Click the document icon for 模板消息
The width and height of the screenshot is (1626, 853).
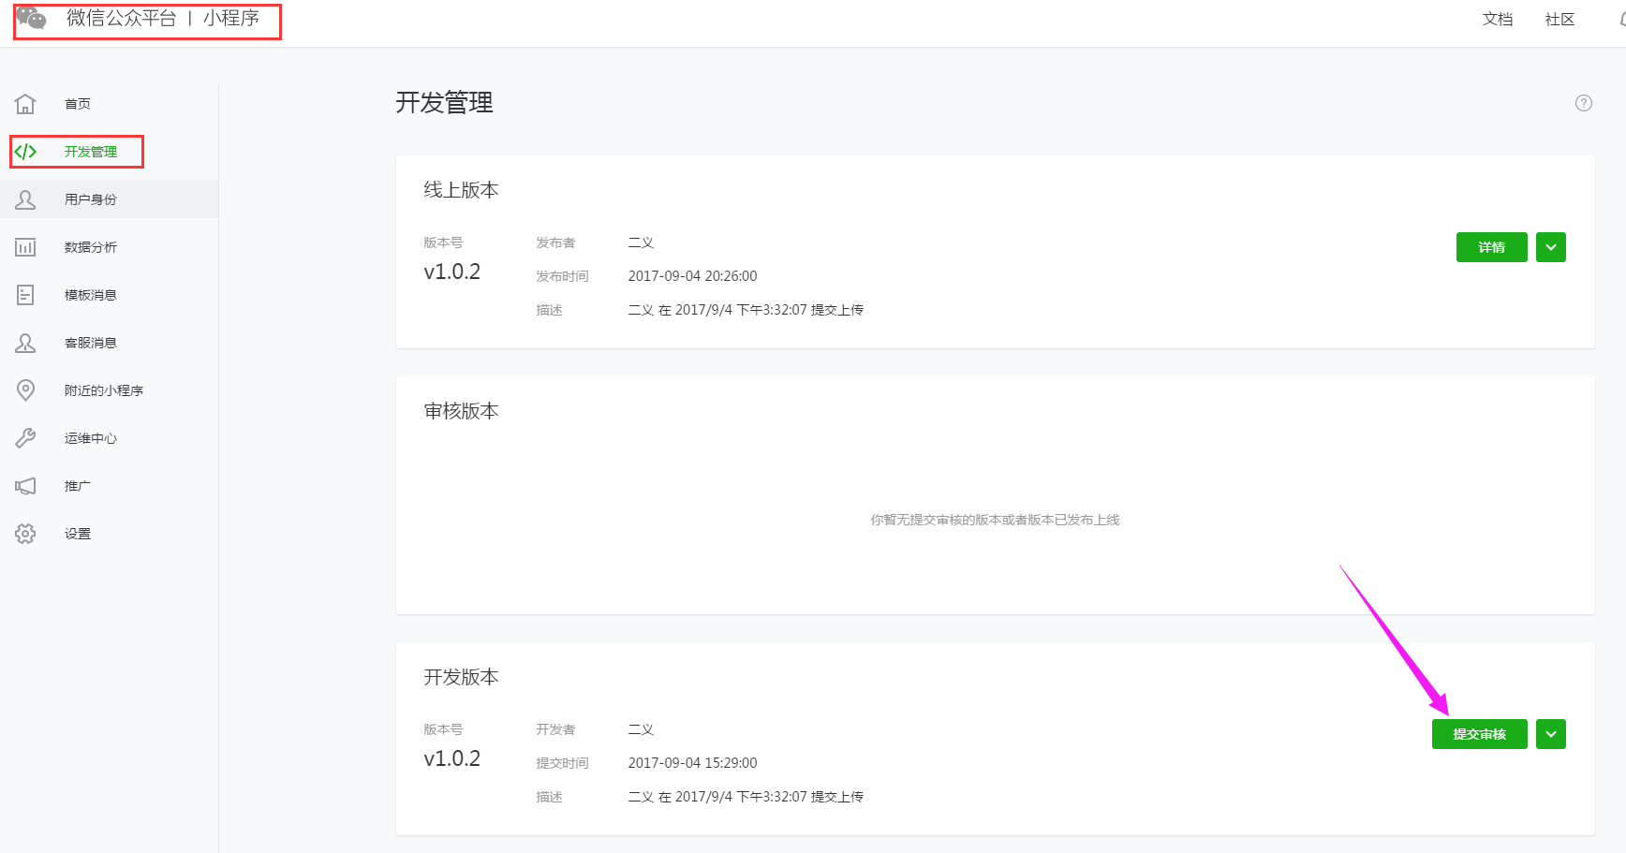pos(25,295)
